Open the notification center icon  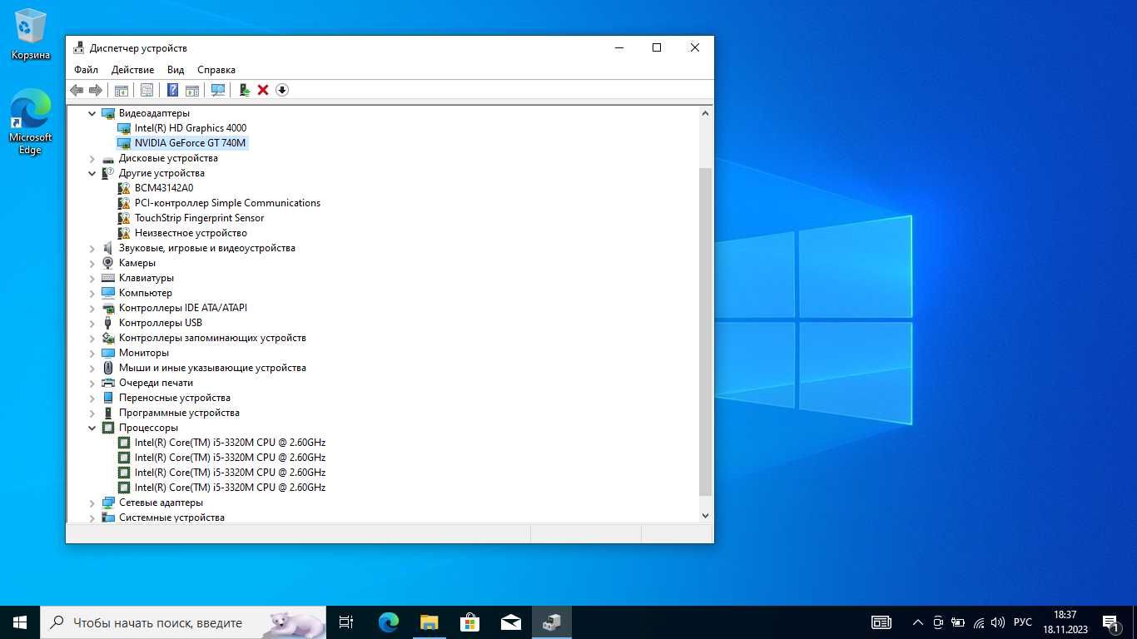[x=1111, y=622]
